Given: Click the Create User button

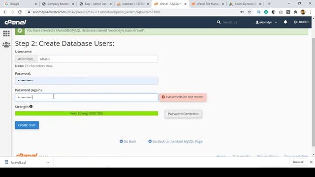Looking at the screenshot, I should [27, 125].
